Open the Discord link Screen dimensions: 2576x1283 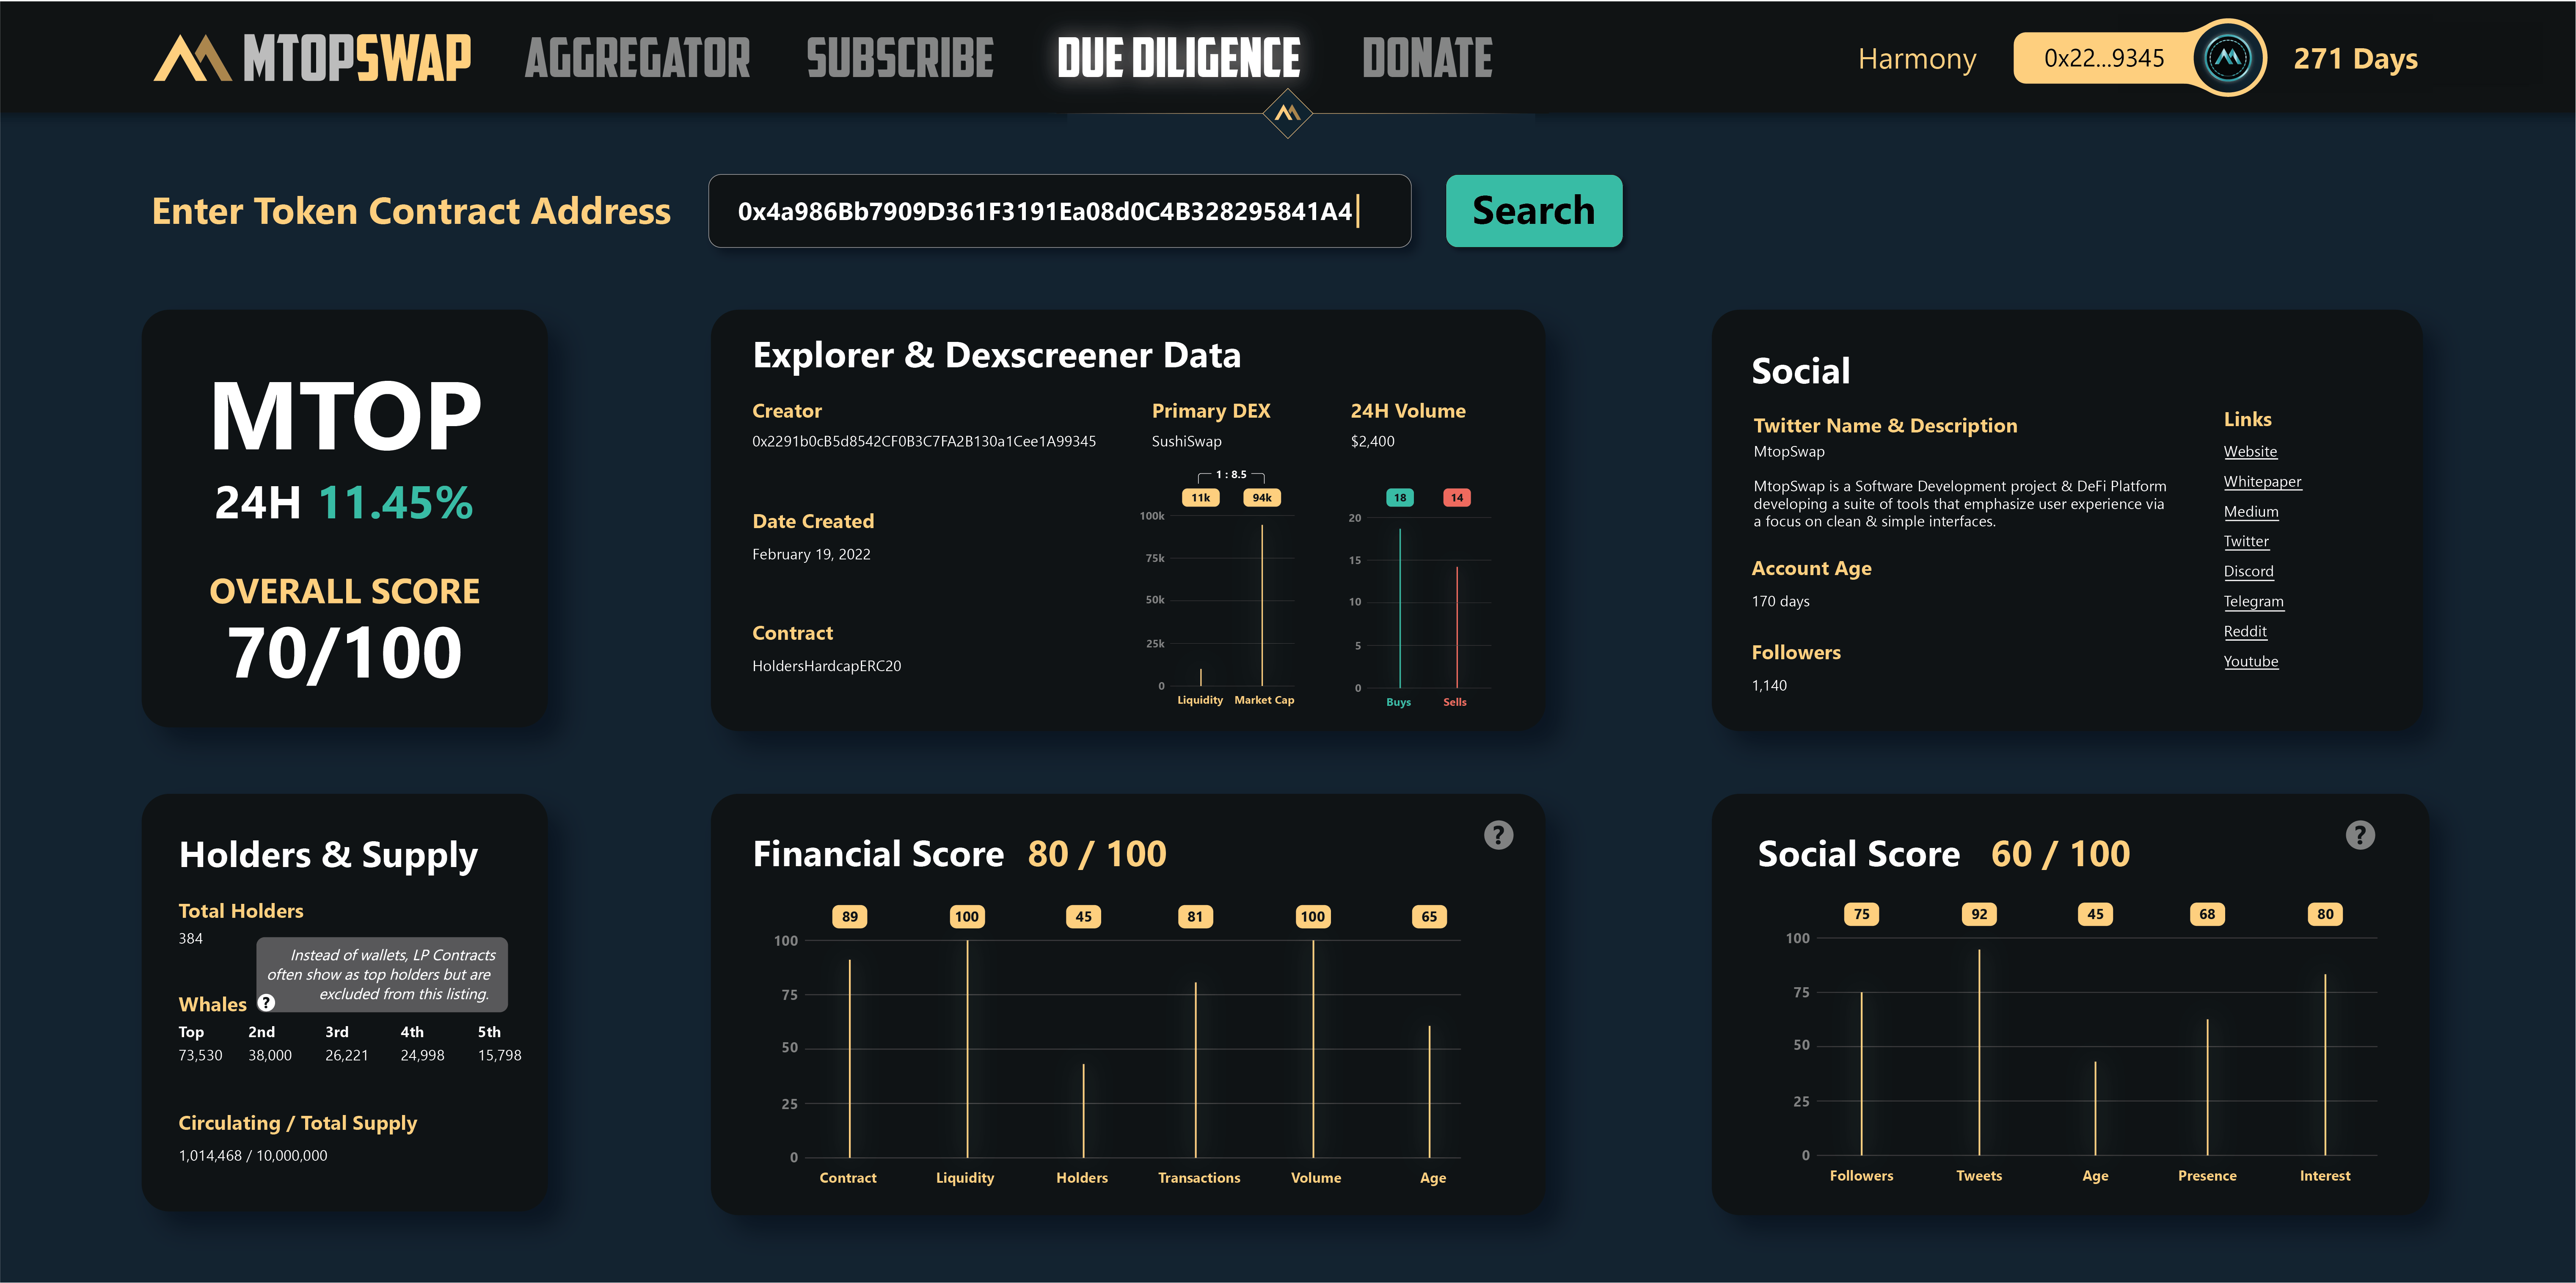(x=2248, y=572)
